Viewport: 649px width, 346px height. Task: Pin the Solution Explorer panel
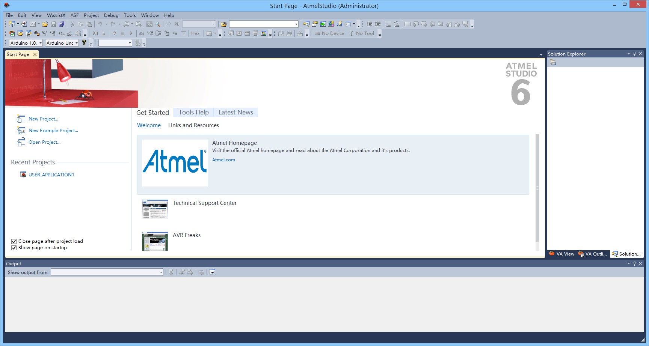(x=634, y=54)
